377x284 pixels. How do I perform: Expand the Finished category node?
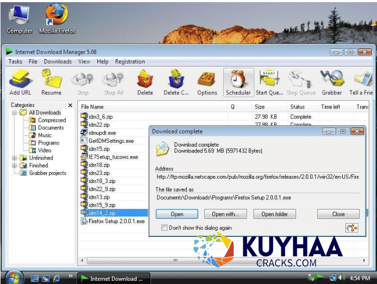click(15, 166)
